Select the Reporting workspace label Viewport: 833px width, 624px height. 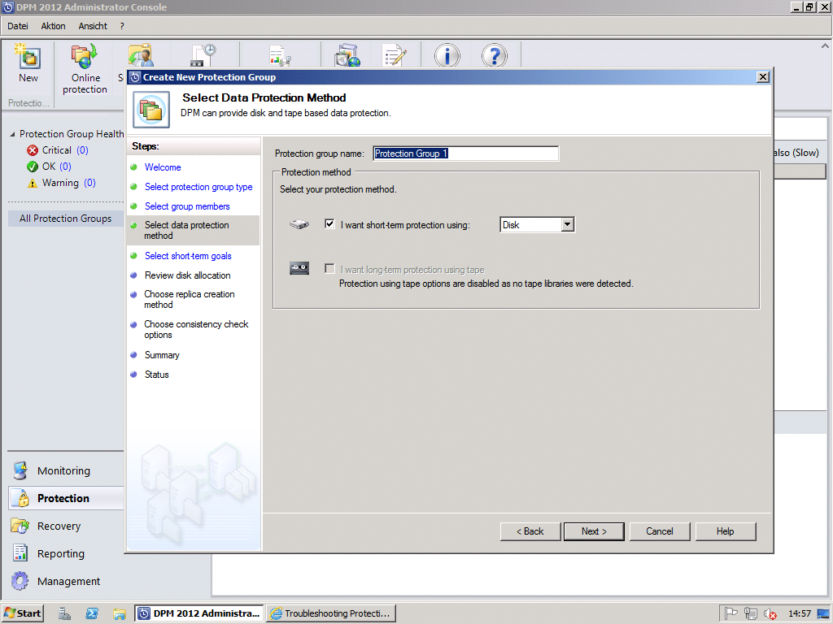[60, 553]
